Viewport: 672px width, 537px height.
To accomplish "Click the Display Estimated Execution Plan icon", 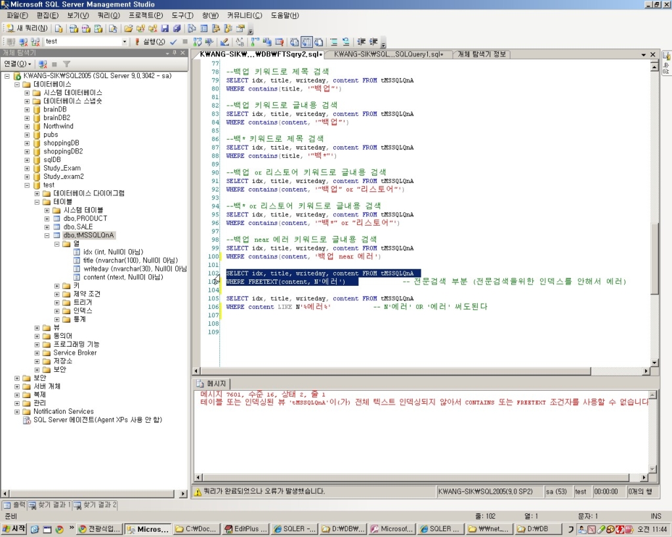I will click(197, 41).
